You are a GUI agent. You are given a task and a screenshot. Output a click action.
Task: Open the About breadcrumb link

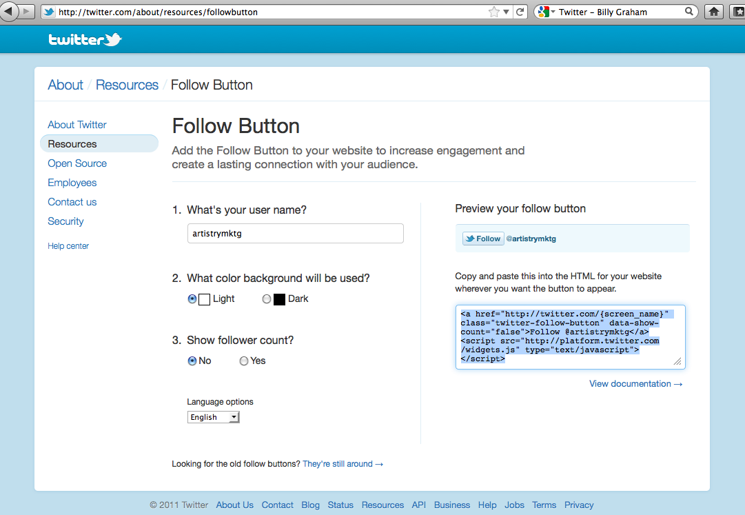[65, 85]
